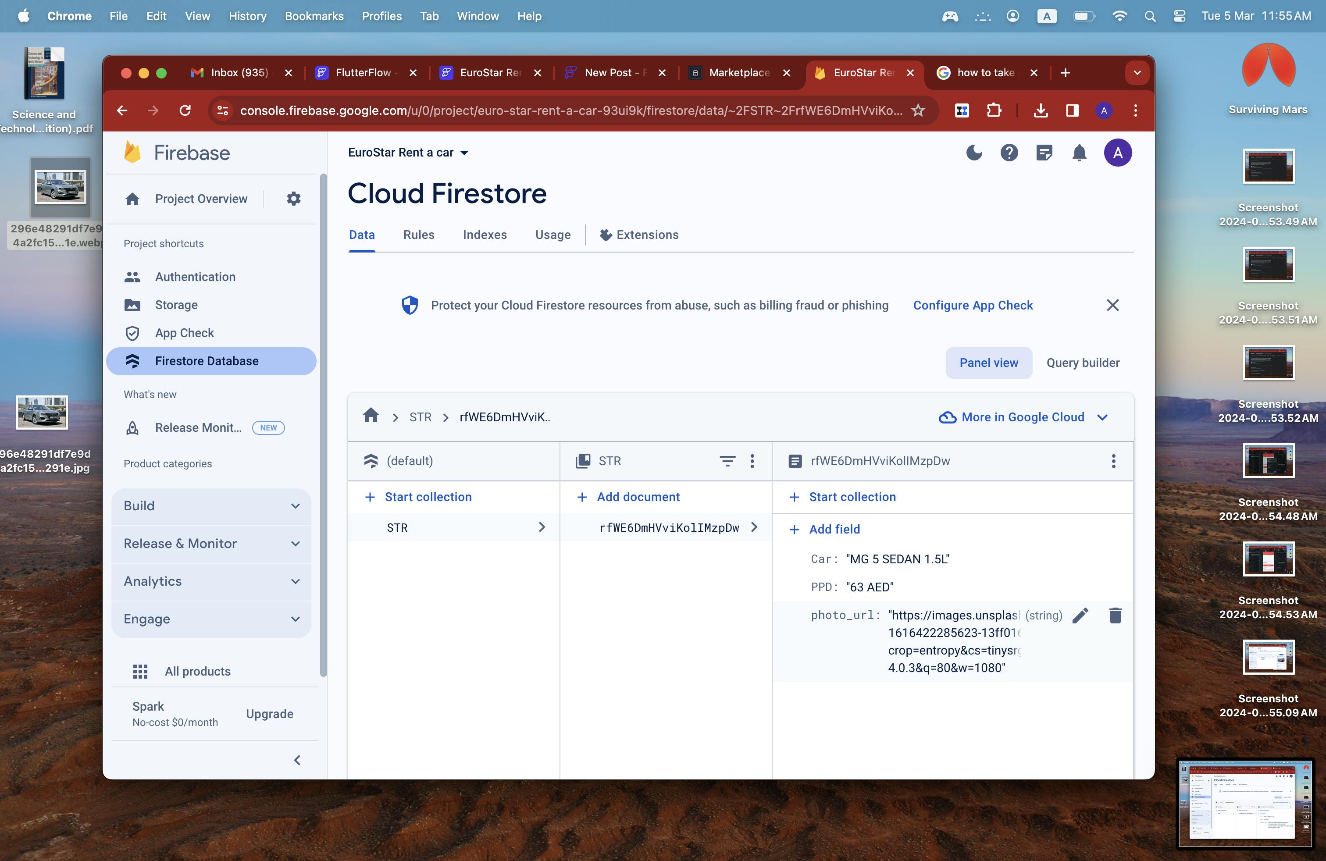Click the pencil edit icon for photo_url

[1080, 616]
